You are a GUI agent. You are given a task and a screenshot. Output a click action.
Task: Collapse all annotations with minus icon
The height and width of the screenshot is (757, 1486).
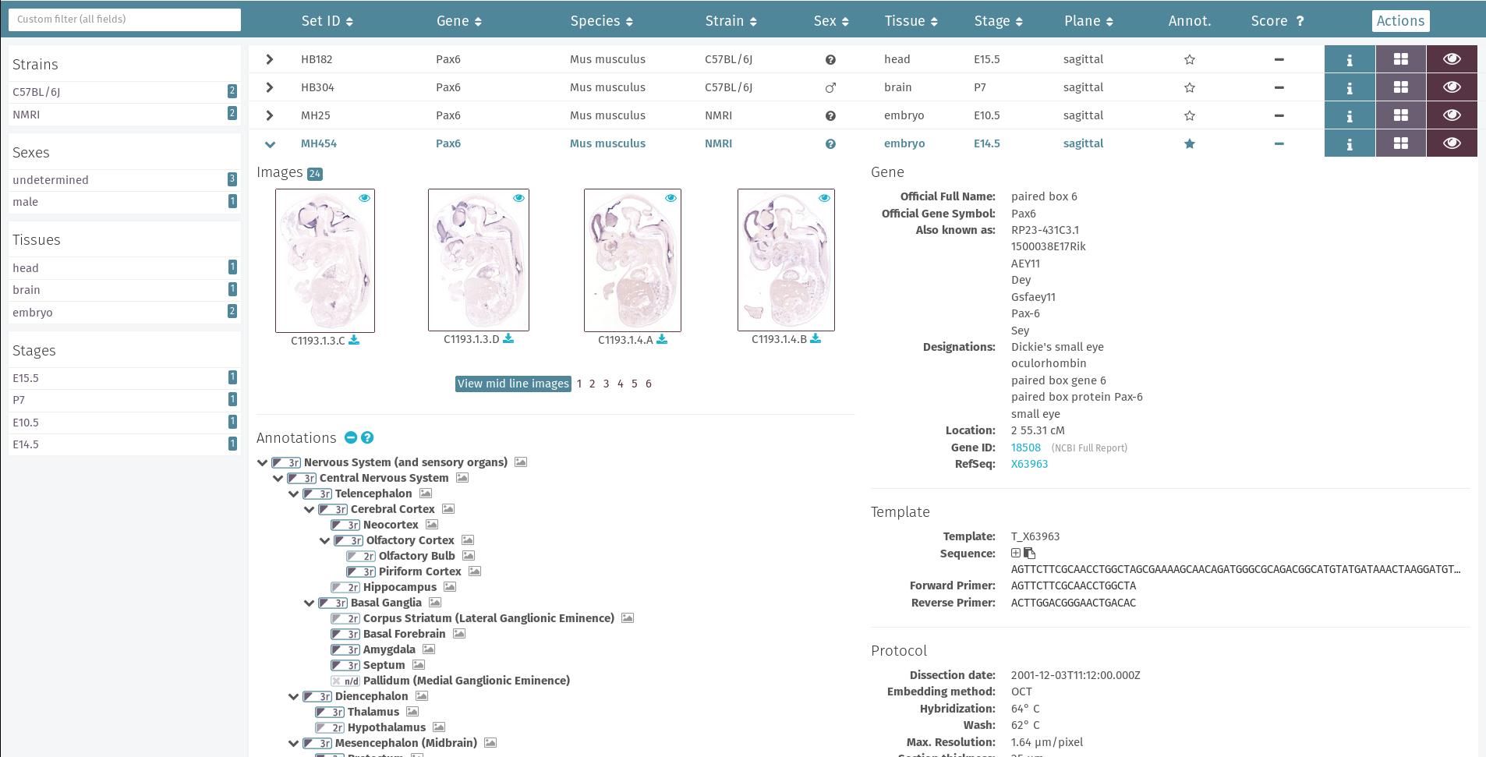tap(351, 438)
